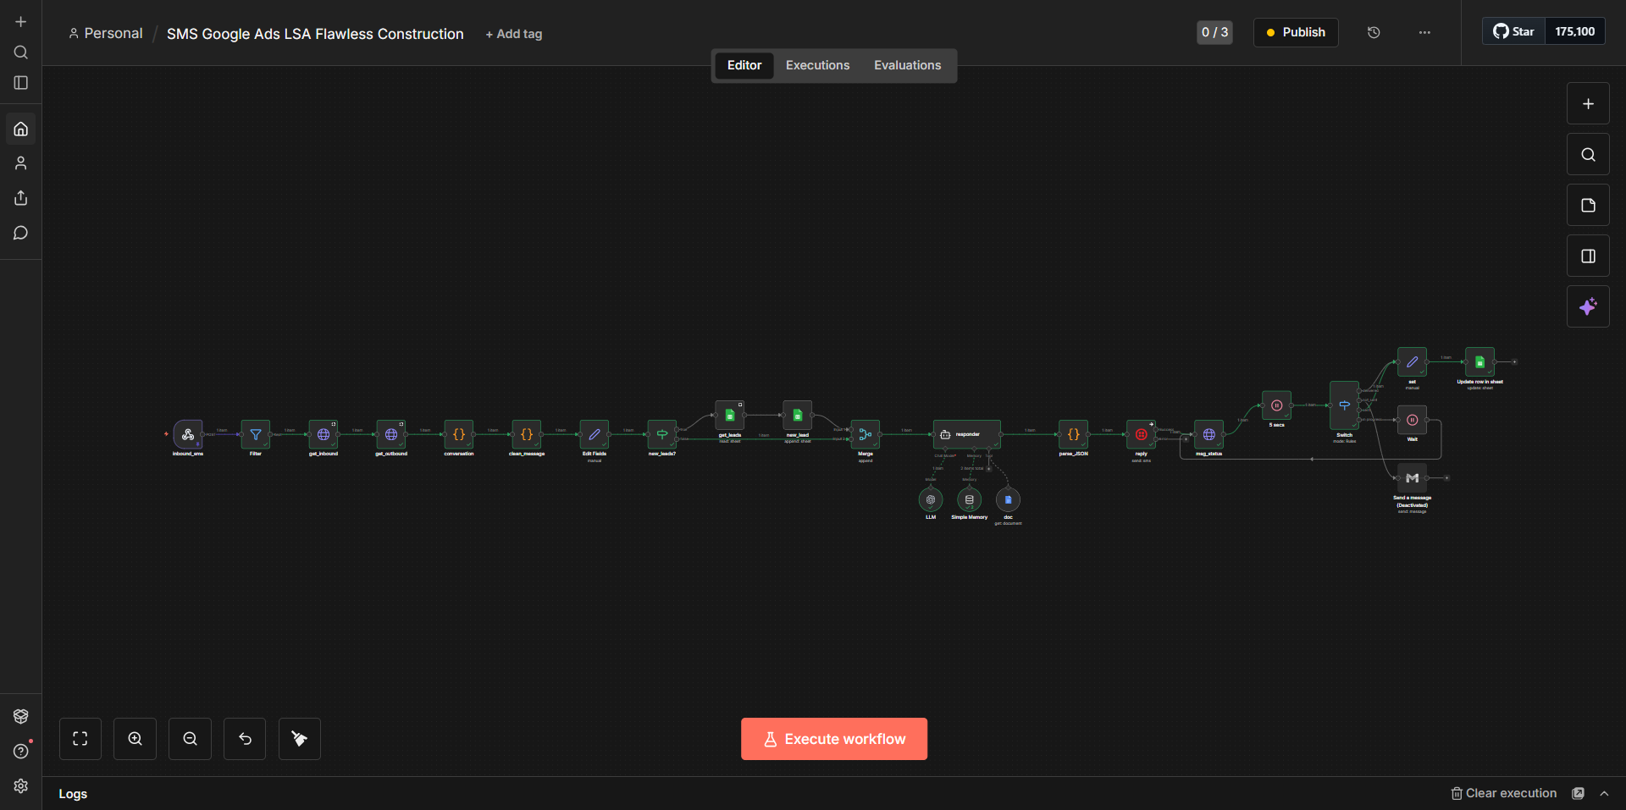
Task: Open the reply Twilio node
Action: point(1142,434)
